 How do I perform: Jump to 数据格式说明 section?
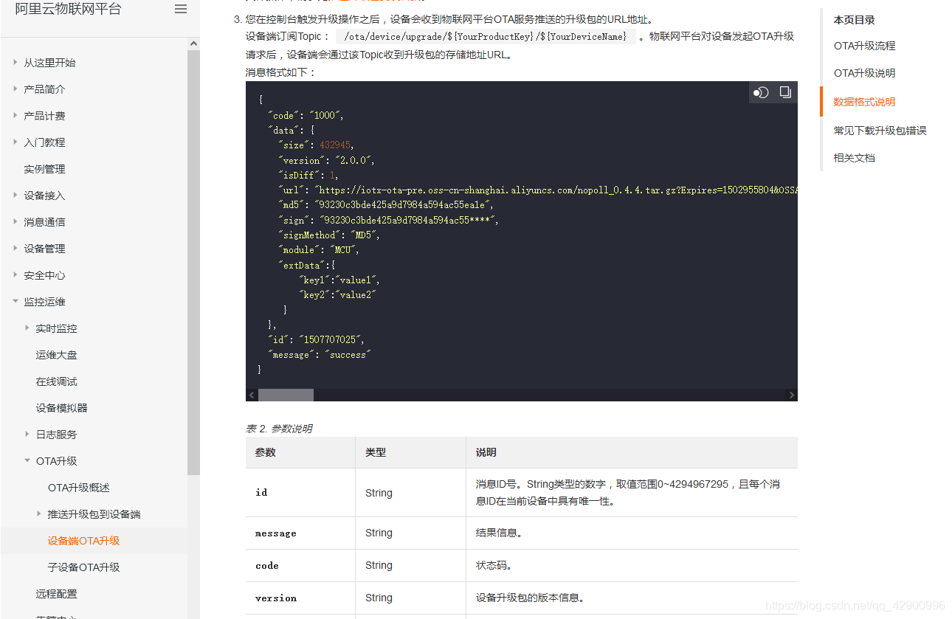coord(864,102)
